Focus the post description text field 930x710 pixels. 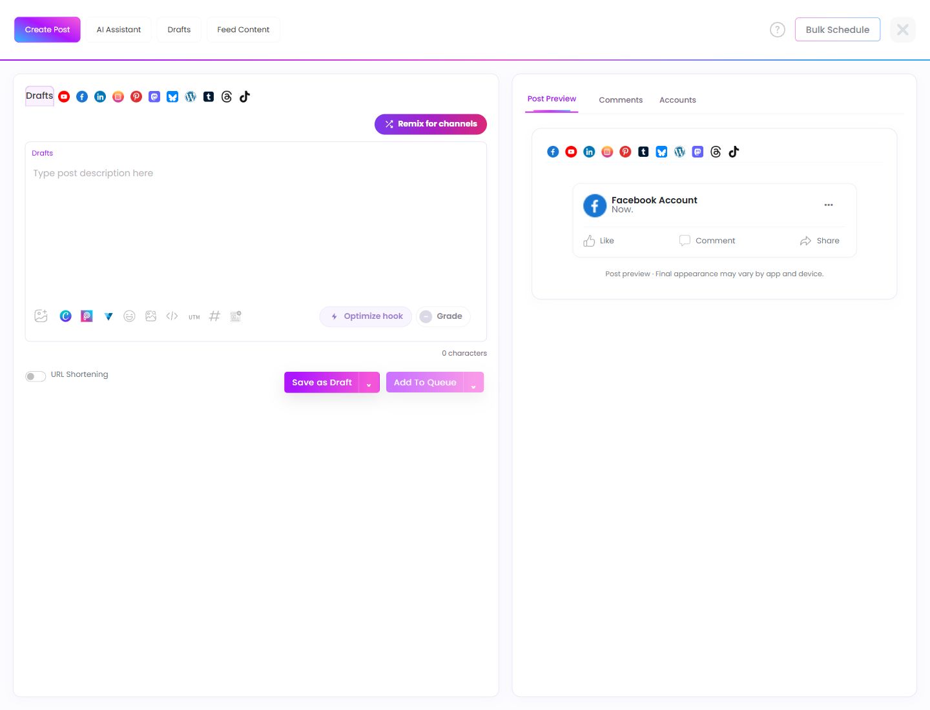(256, 232)
